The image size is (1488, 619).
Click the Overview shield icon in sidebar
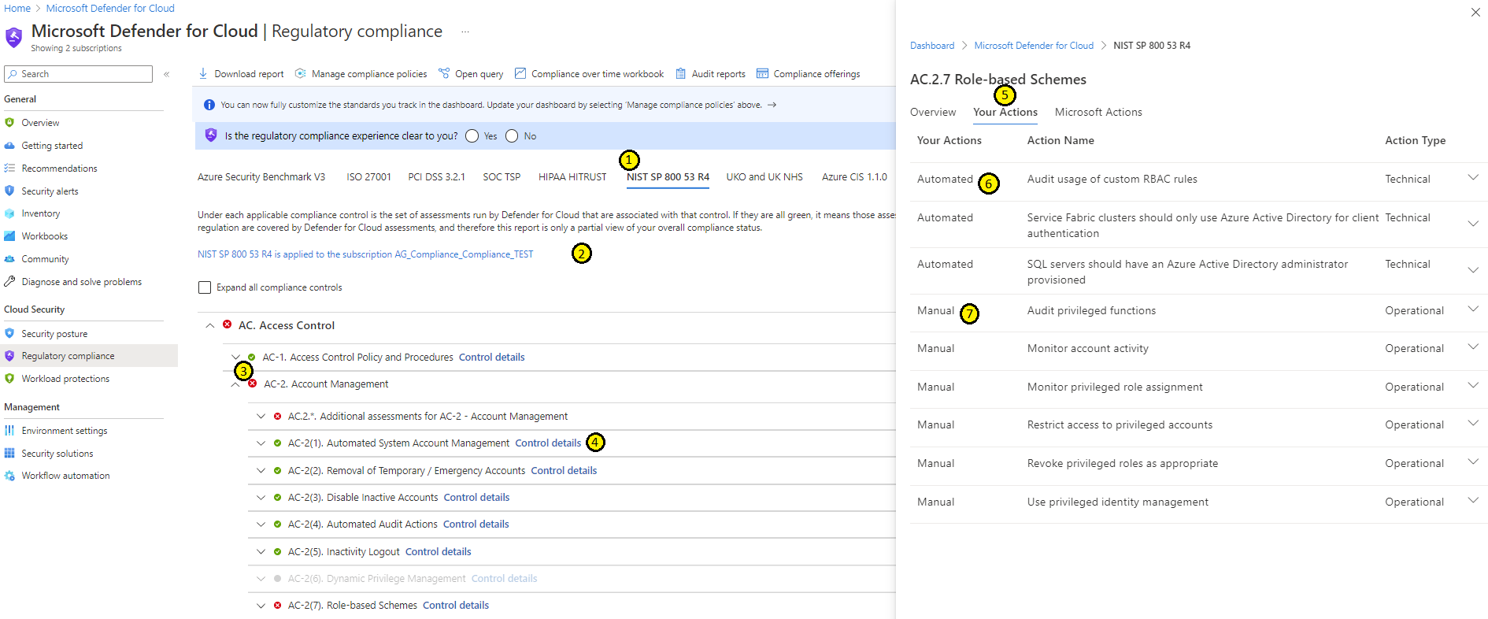(x=9, y=123)
